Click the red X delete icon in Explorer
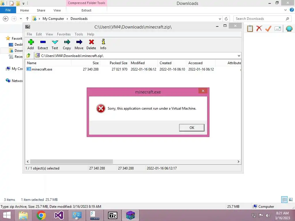The height and width of the screenshot is (221, 295). pyautogui.click(x=259, y=28)
